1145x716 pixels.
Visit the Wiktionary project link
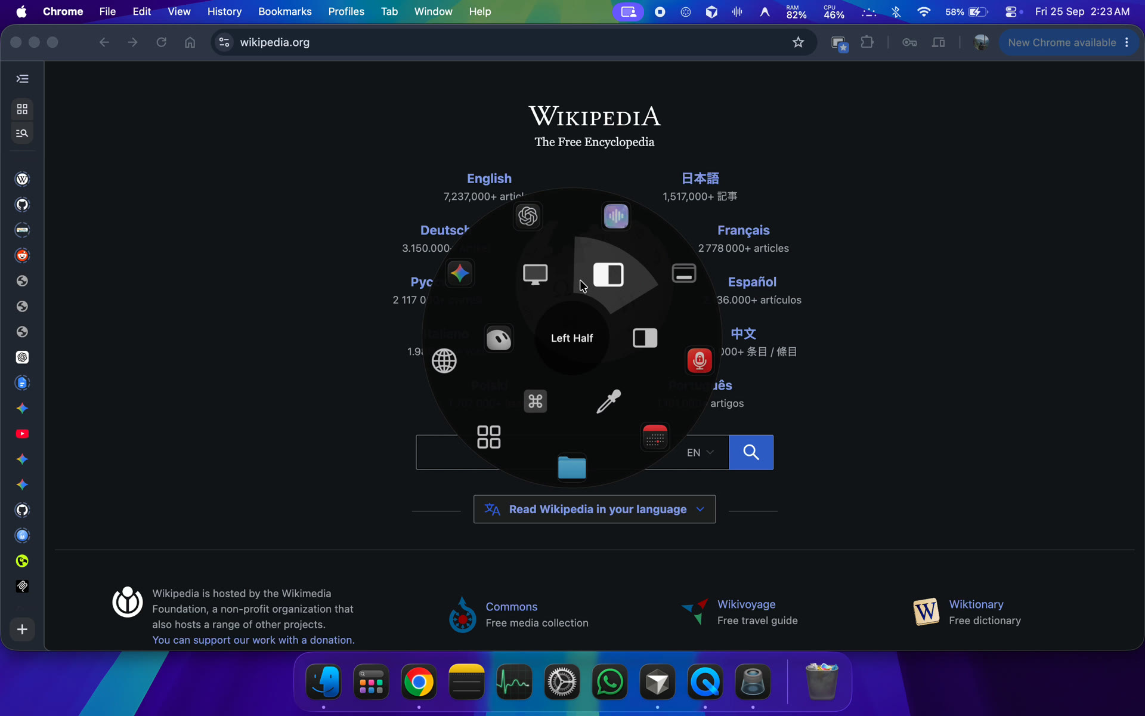click(976, 604)
